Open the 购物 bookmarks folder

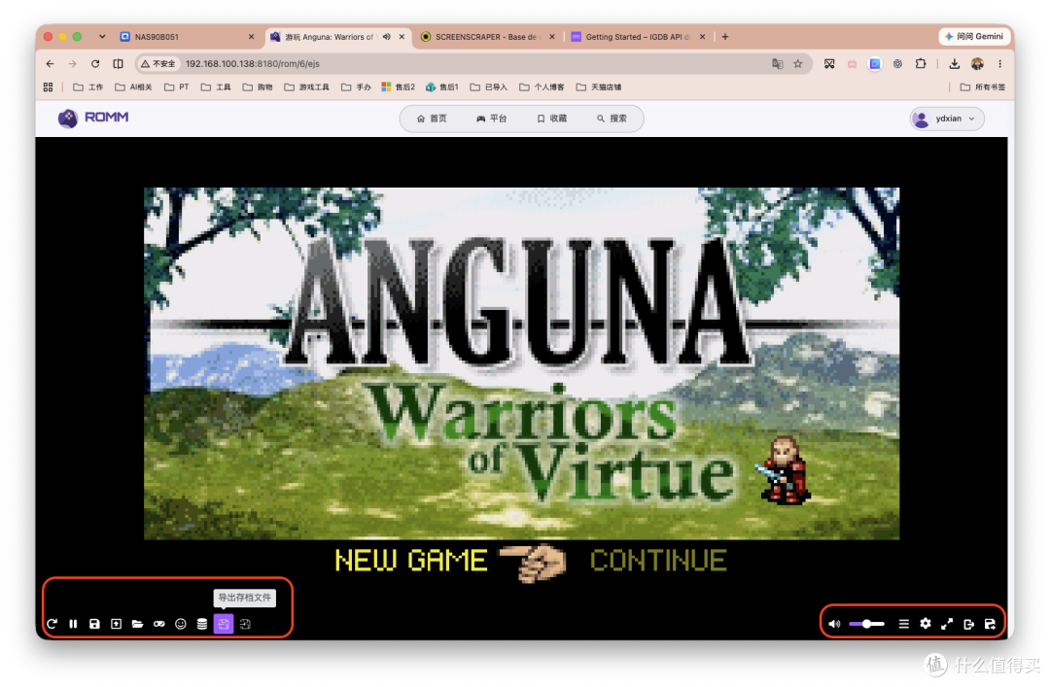(x=258, y=87)
